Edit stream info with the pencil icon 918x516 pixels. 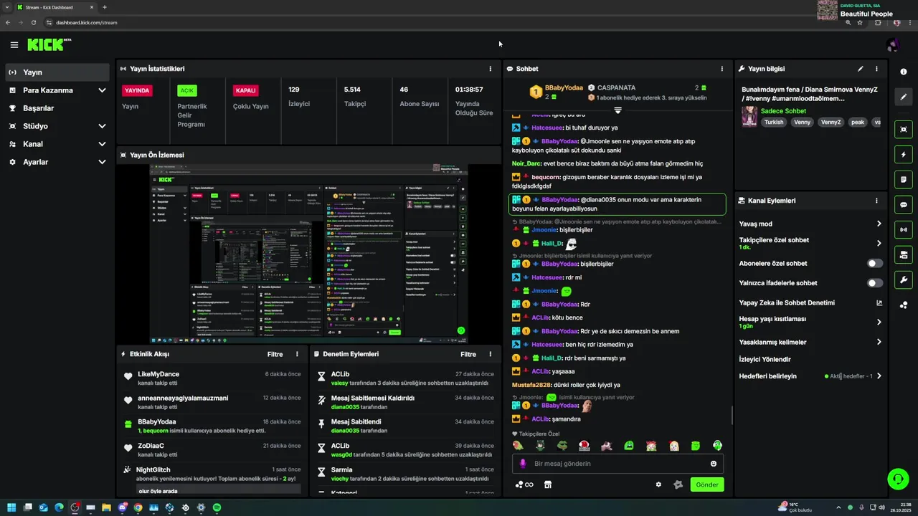coord(861,69)
